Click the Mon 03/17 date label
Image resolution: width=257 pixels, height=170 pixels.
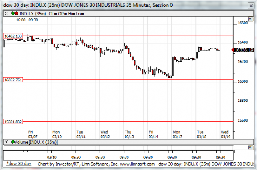click(x=177, y=134)
